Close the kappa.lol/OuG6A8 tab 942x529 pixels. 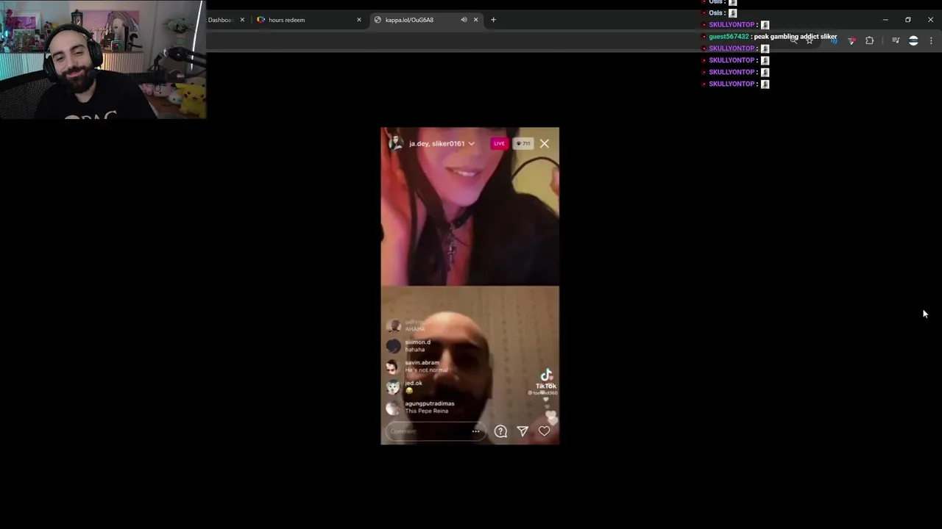(475, 20)
